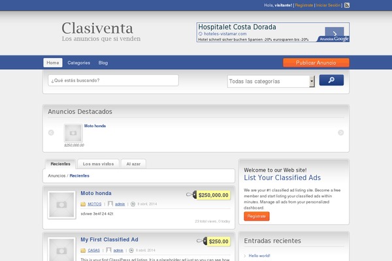Click the List Your Classified Ads heading

pos(282,178)
